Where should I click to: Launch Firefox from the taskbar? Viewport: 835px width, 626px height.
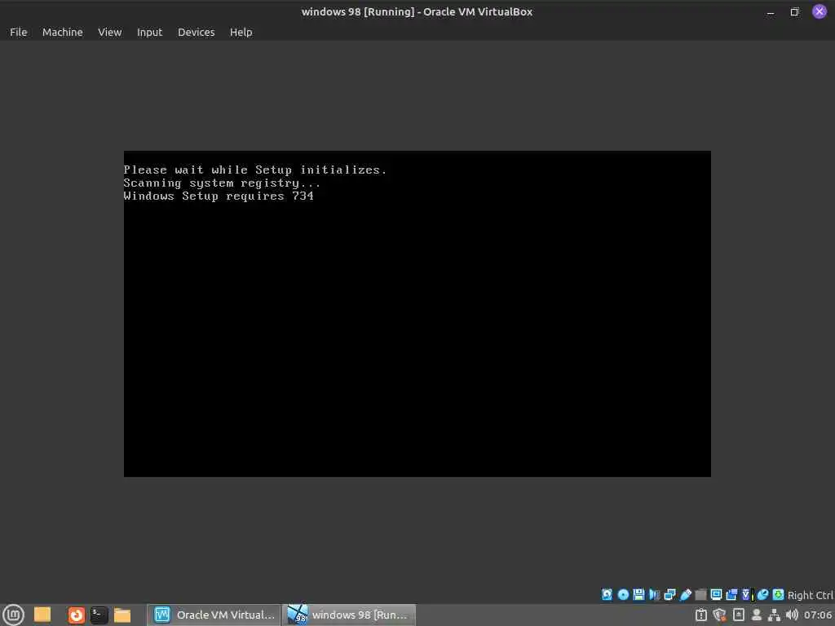tap(76, 615)
